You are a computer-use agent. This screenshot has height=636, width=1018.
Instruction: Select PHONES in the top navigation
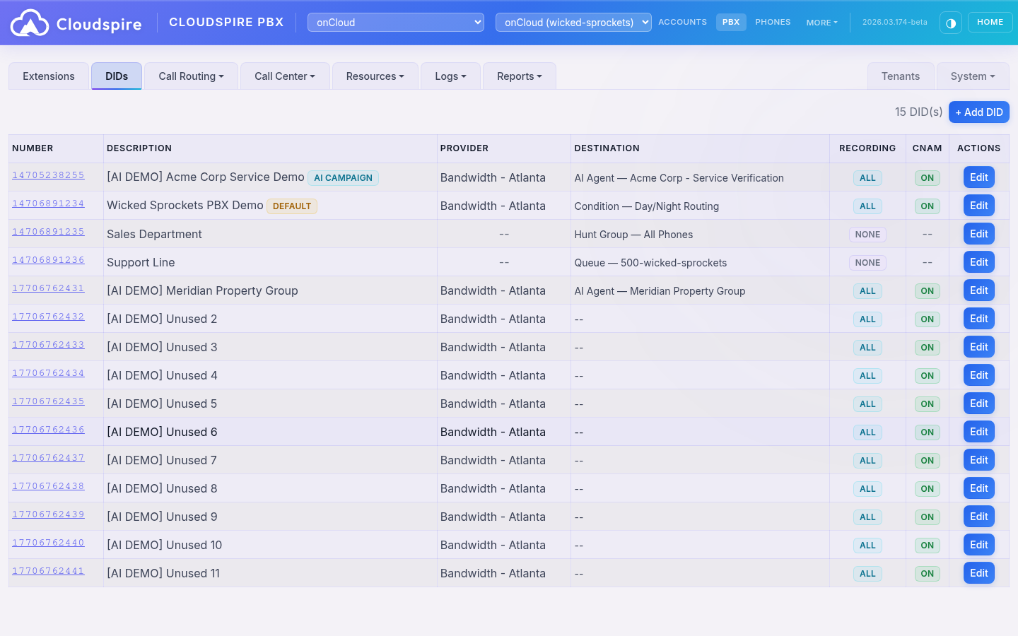pyautogui.click(x=773, y=22)
